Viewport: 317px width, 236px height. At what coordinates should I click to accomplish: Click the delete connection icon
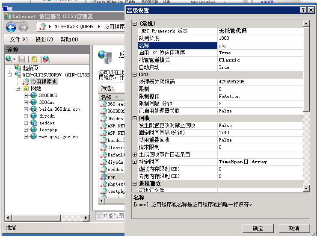click(x=46, y=59)
